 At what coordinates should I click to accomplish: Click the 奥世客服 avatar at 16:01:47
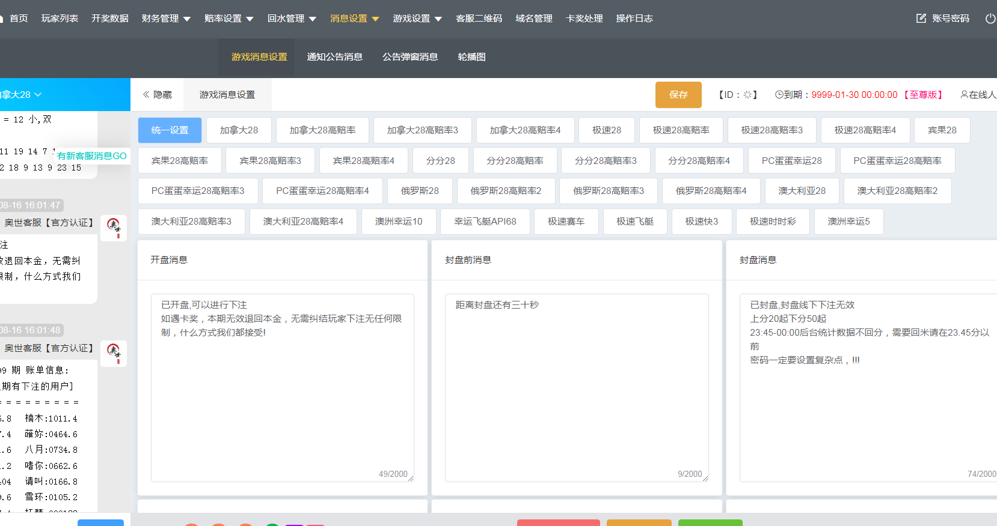click(x=114, y=228)
